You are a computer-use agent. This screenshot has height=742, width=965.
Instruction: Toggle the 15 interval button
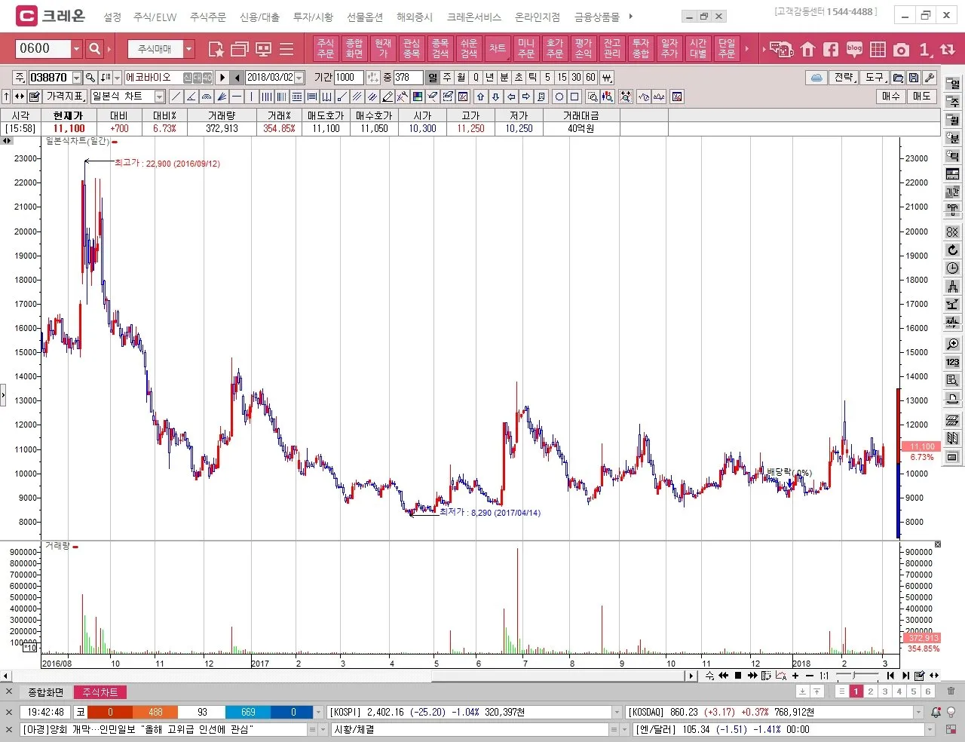562,78
